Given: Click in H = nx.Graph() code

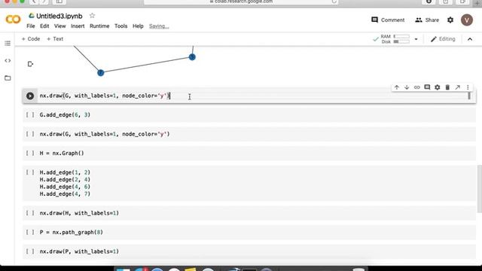Looking at the screenshot, I should (62, 153).
